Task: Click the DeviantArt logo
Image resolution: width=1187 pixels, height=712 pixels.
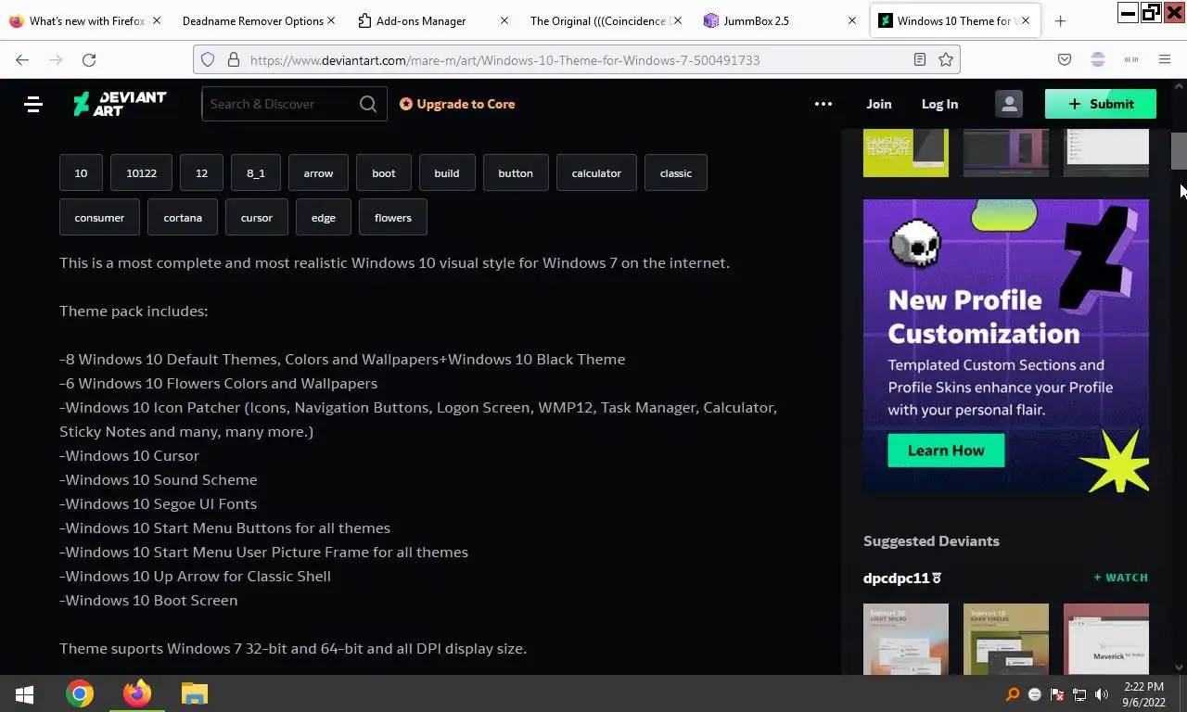Action: 120,104
